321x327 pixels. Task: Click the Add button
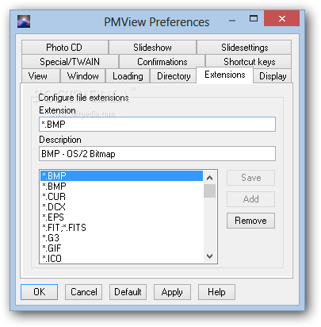(x=250, y=199)
